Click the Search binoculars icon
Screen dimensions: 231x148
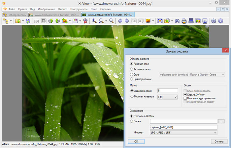(x=177, y=21)
